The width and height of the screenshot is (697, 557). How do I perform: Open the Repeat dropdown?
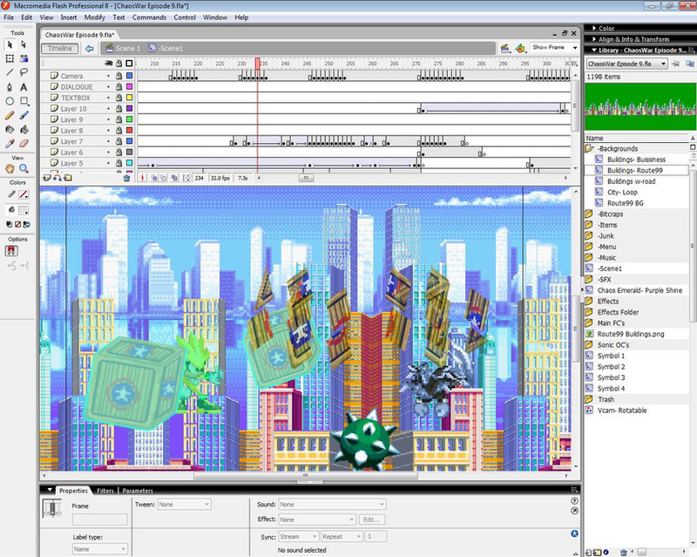coord(342,537)
